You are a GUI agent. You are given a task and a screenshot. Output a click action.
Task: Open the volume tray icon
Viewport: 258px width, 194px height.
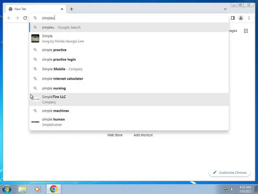pos(233,189)
